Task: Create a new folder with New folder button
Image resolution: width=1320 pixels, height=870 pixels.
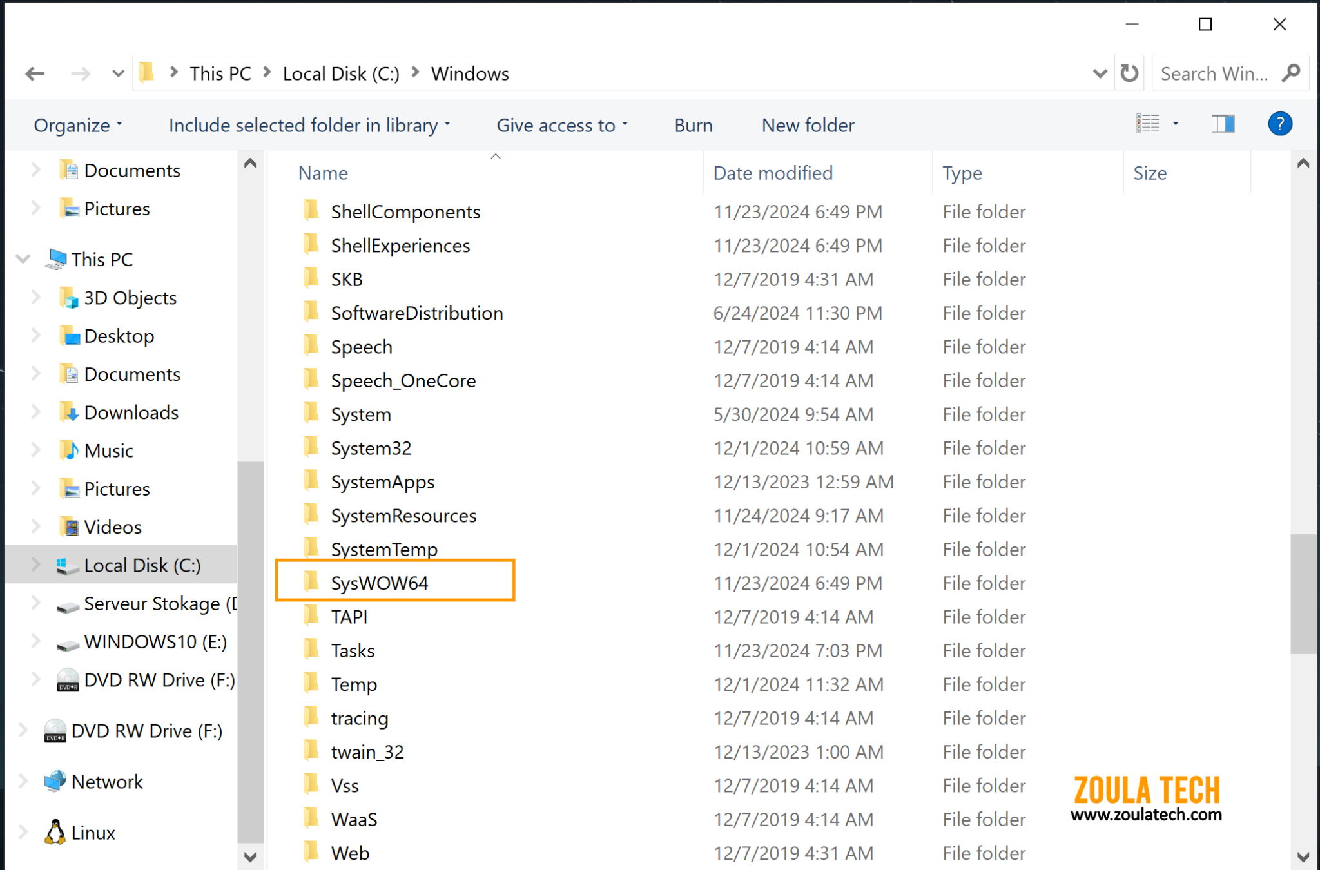Action: click(807, 124)
